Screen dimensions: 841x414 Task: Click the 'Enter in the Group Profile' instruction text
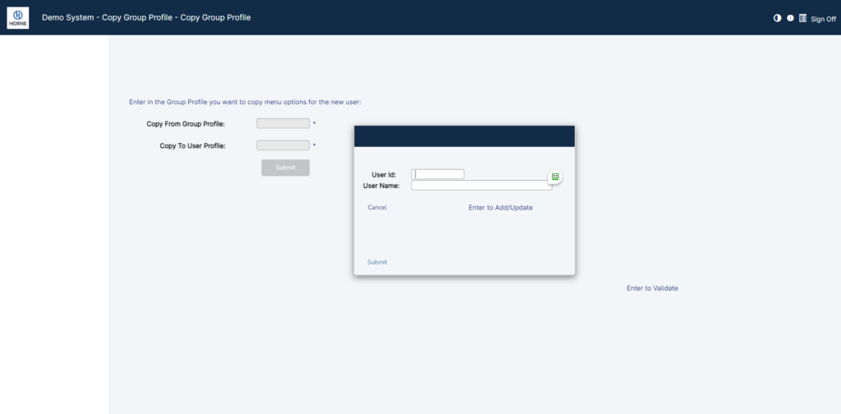245,102
